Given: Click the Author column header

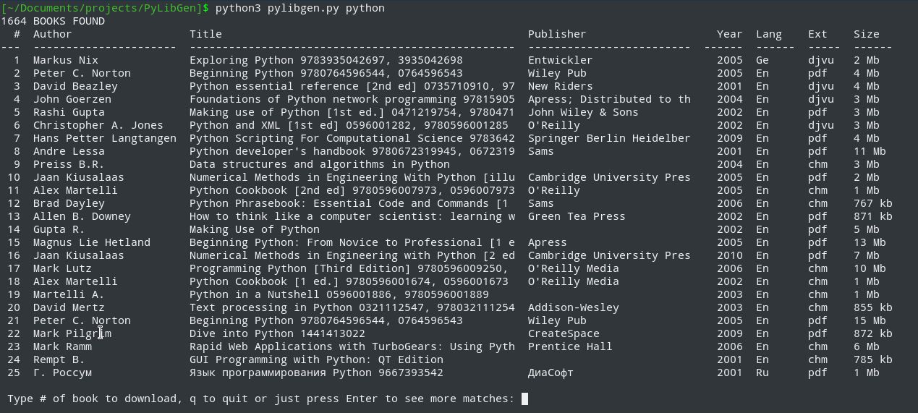Looking at the screenshot, I should pos(52,34).
